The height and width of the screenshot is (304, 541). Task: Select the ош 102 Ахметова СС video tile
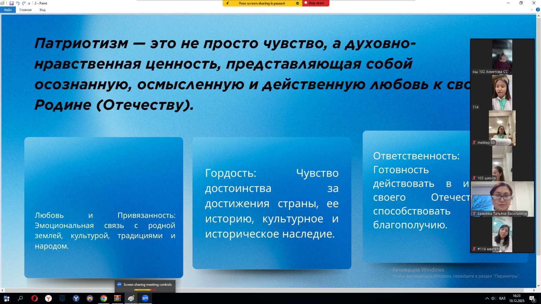[x=502, y=56]
